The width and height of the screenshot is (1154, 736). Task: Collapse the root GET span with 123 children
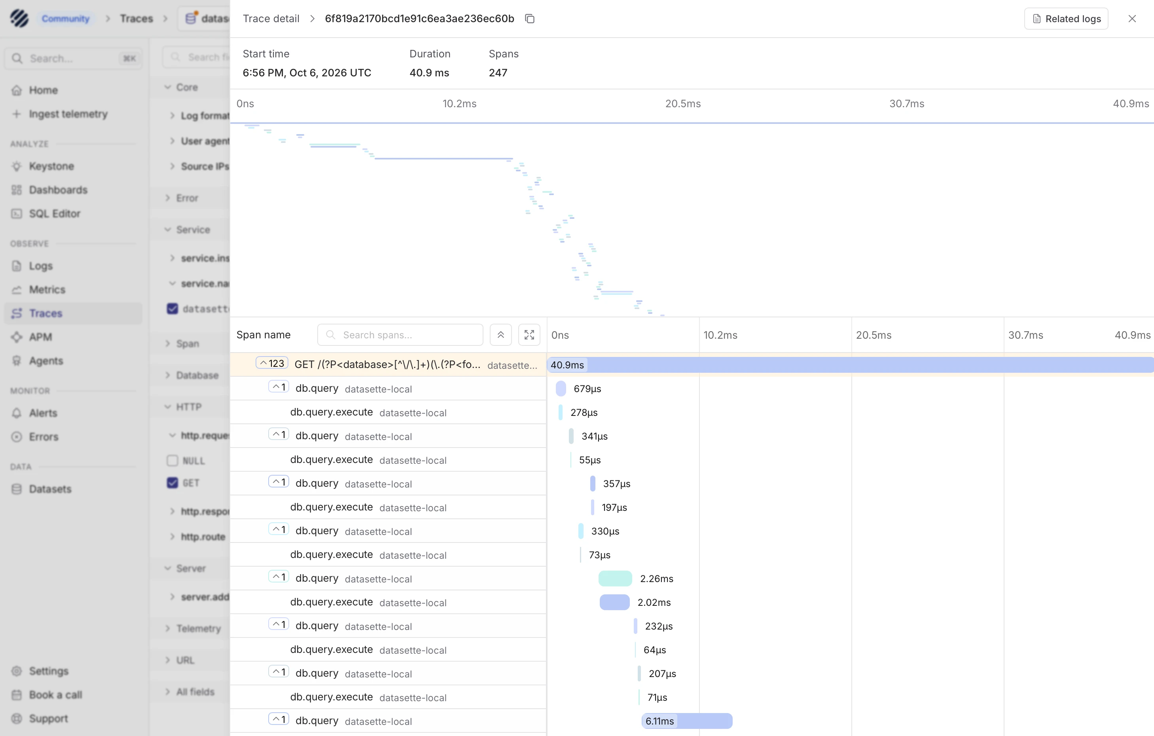click(272, 363)
